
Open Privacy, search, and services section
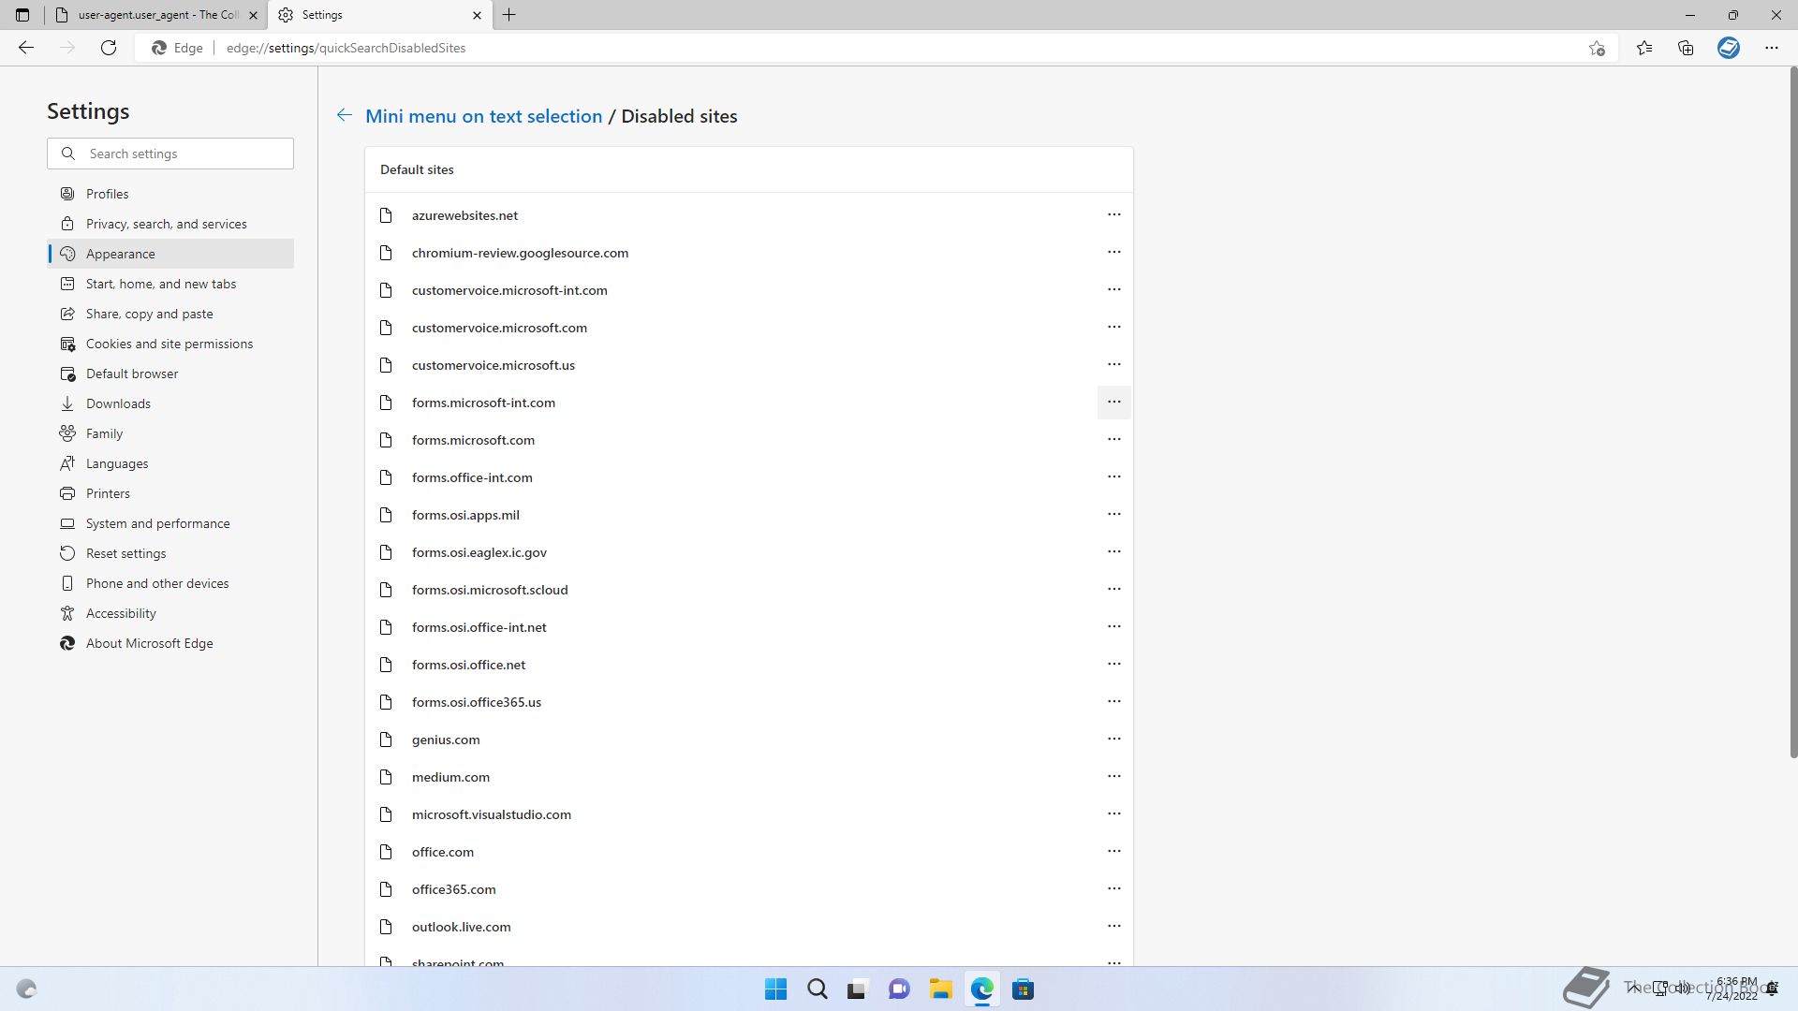[170, 224]
